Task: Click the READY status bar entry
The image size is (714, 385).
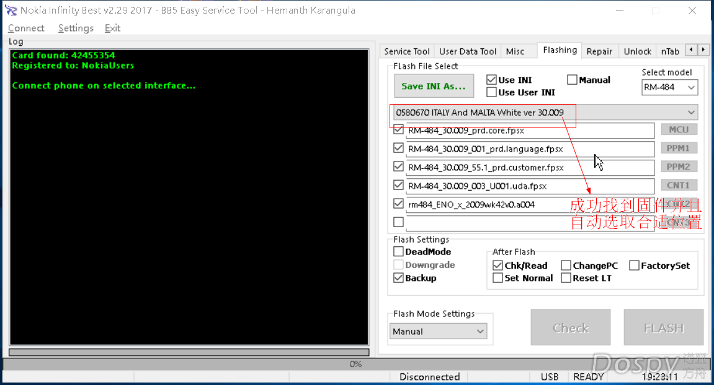Action: coord(588,377)
